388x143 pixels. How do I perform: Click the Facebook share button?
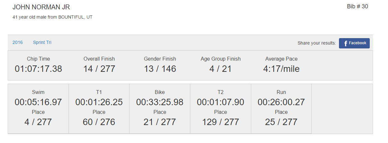coord(354,43)
